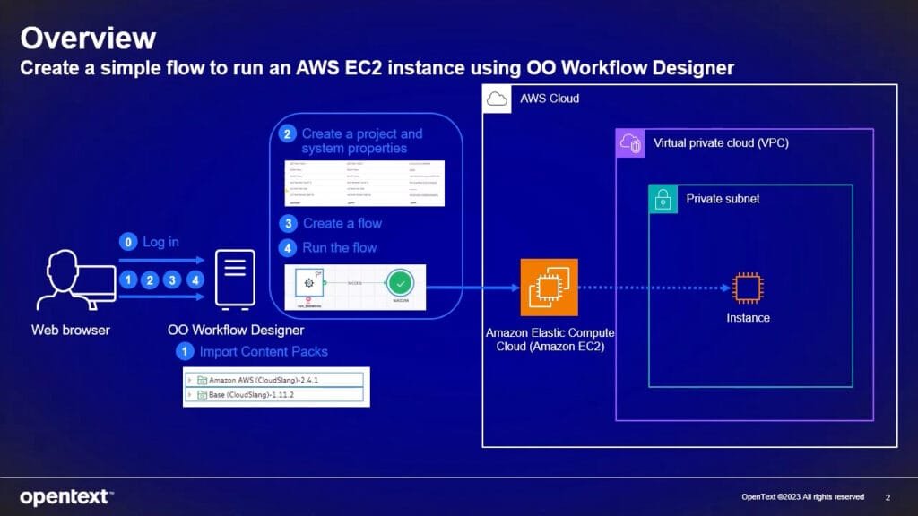Expand the Amazon AWS (CloudSlang)-2.4.1 row
918x516 pixels.
[x=190, y=380]
